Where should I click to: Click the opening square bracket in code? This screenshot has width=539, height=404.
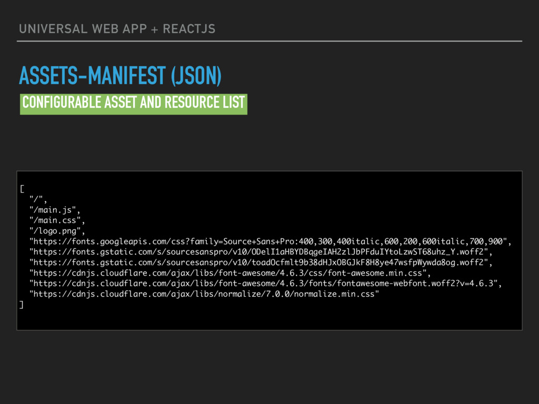[x=22, y=189]
